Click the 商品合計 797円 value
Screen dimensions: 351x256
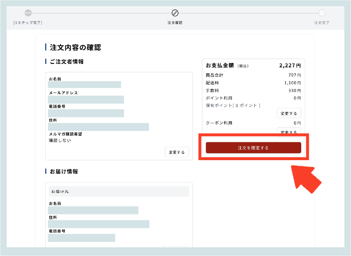(x=295, y=75)
